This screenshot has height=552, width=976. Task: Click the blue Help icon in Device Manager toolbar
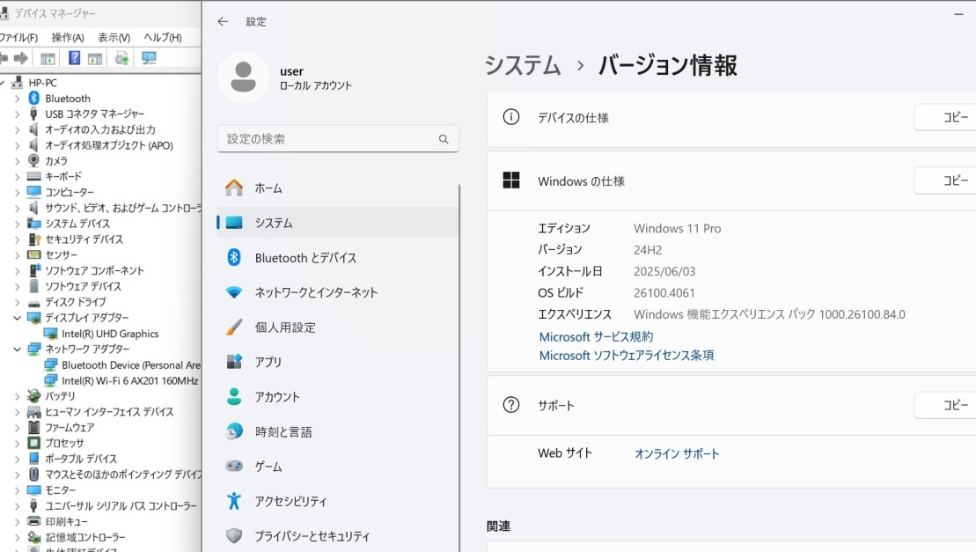74,58
